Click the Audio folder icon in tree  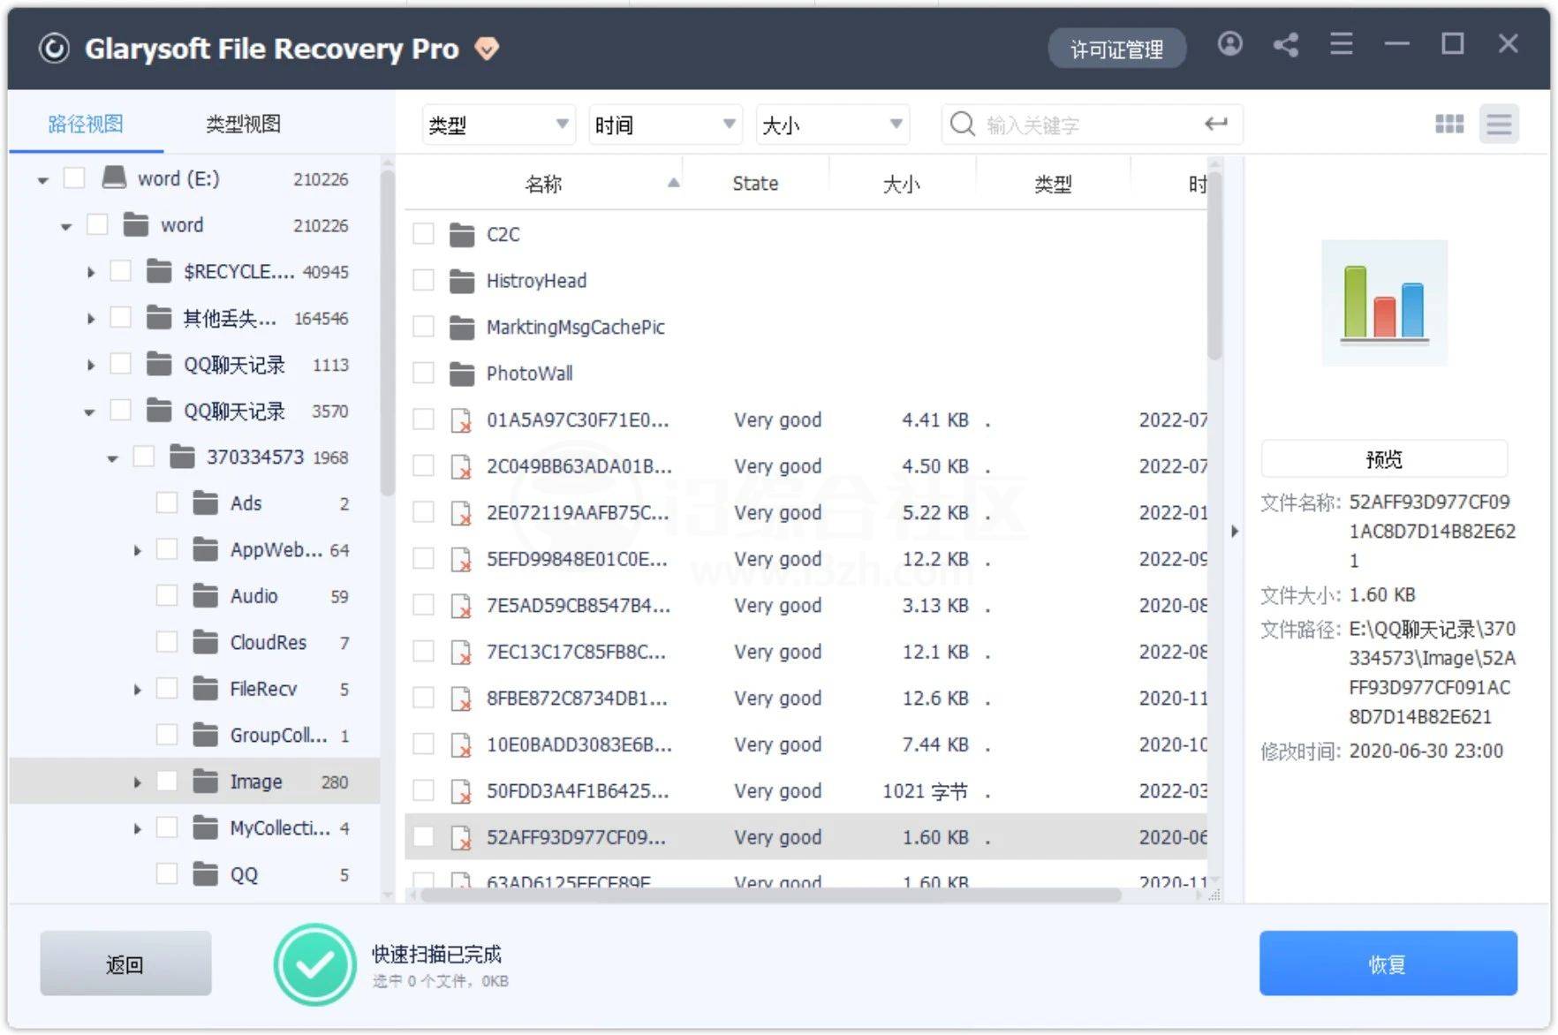pyautogui.click(x=206, y=596)
